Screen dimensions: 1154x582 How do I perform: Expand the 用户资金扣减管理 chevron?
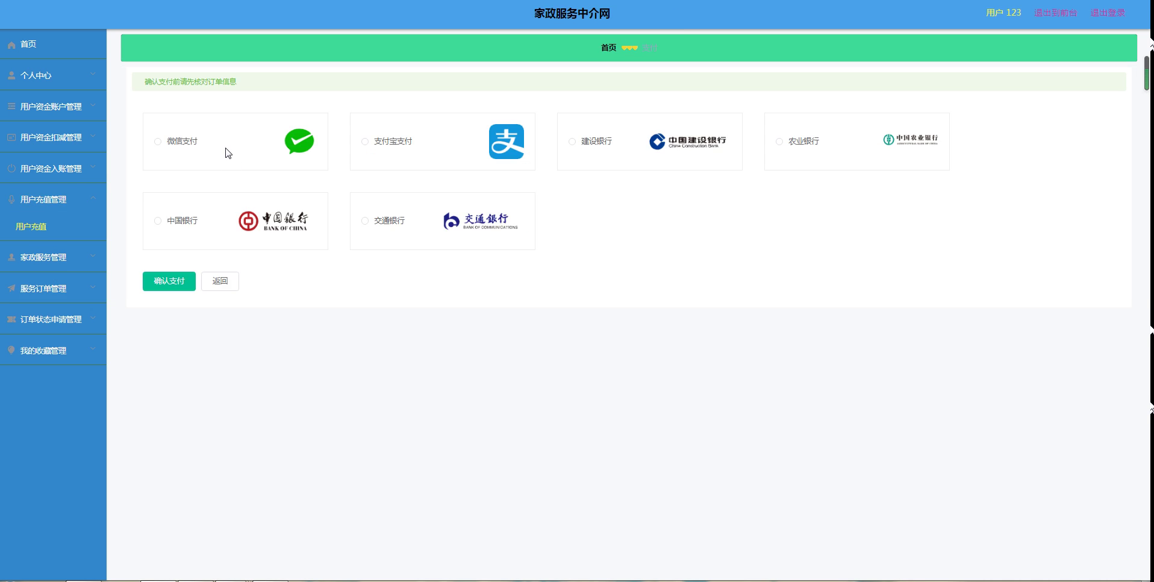click(93, 136)
